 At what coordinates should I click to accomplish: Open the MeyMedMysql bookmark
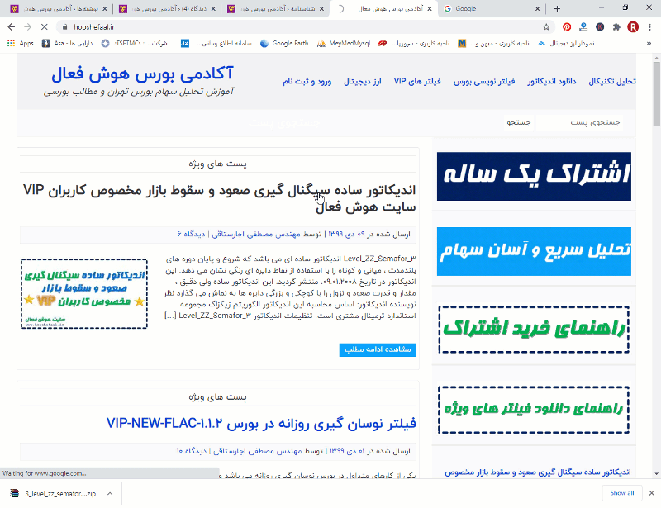click(344, 44)
